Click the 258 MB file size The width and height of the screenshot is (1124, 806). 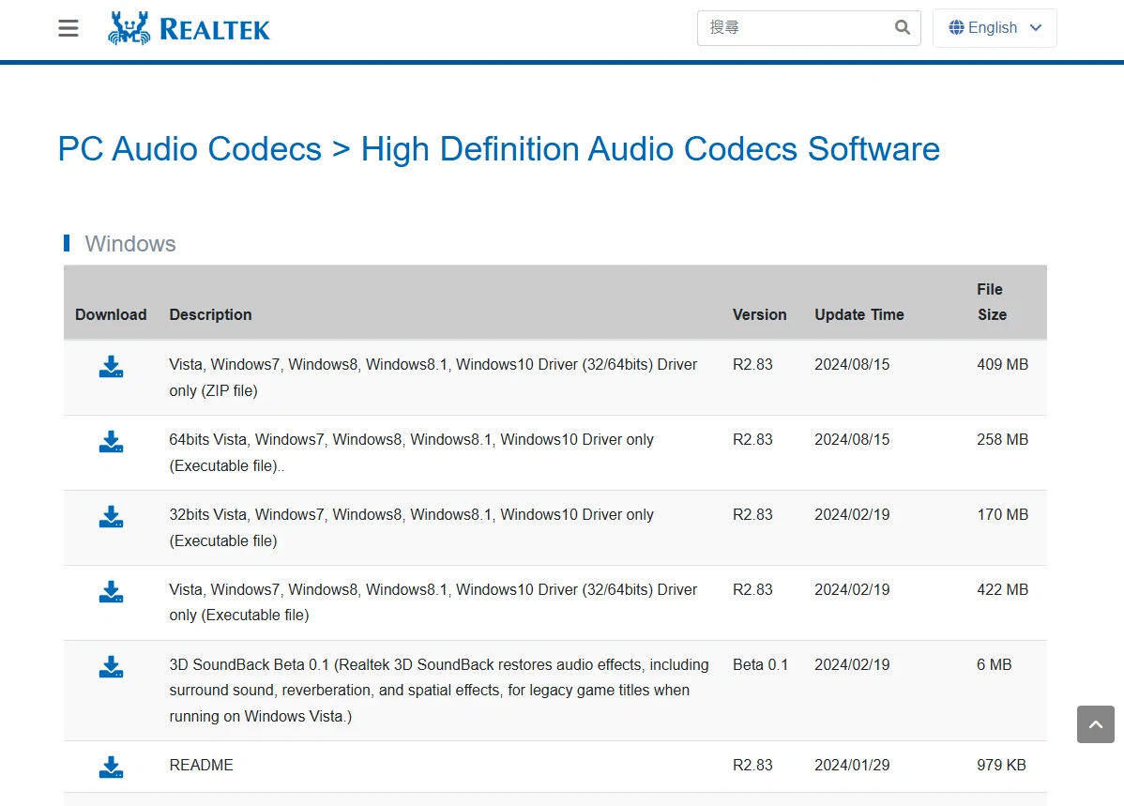point(1002,439)
